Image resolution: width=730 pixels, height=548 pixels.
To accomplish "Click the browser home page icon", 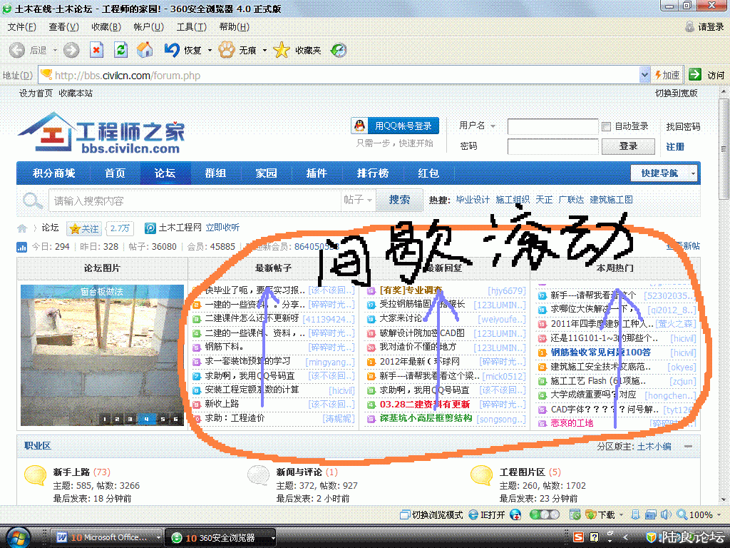I will pyautogui.click(x=145, y=50).
